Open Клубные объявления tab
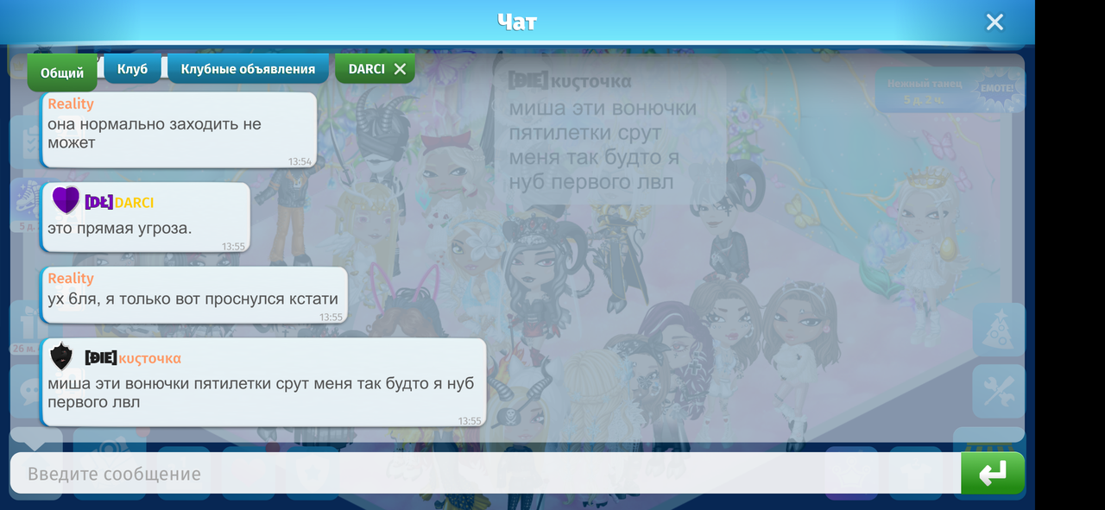The image size is (1105, 510). pos(248,69)
